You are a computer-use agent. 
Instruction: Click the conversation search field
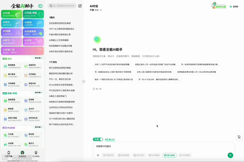(x=62, y=6)
